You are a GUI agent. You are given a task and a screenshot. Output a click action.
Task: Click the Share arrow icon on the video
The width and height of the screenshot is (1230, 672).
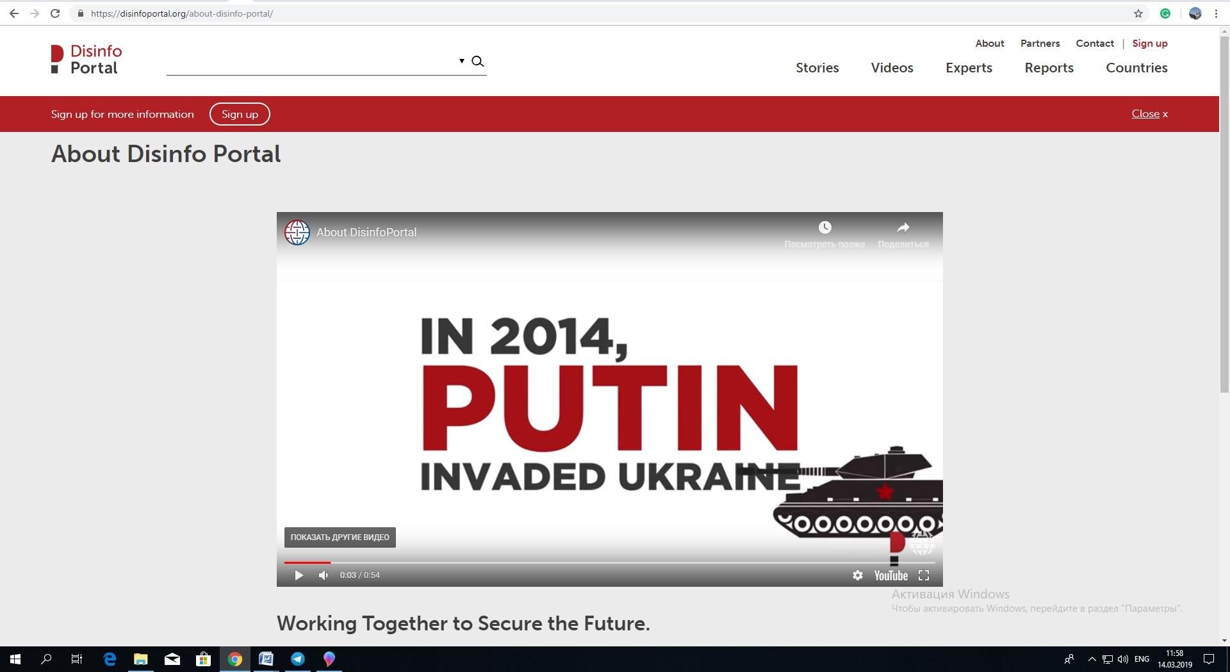tap(903, 228)
